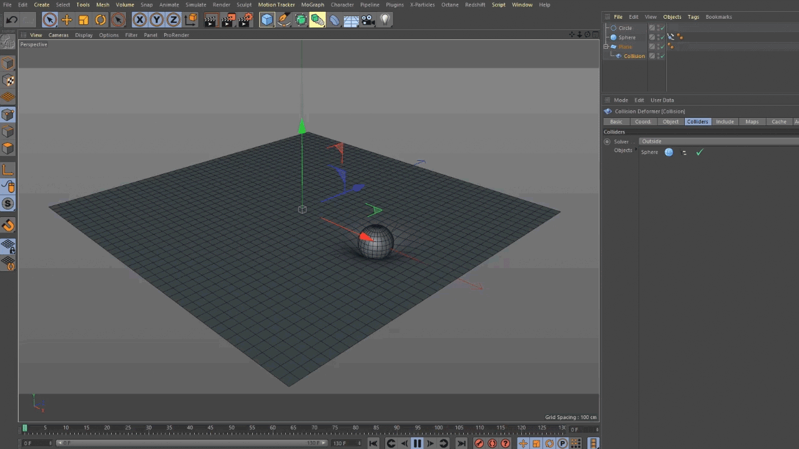Switch to the Cache tab

point(779,122)
